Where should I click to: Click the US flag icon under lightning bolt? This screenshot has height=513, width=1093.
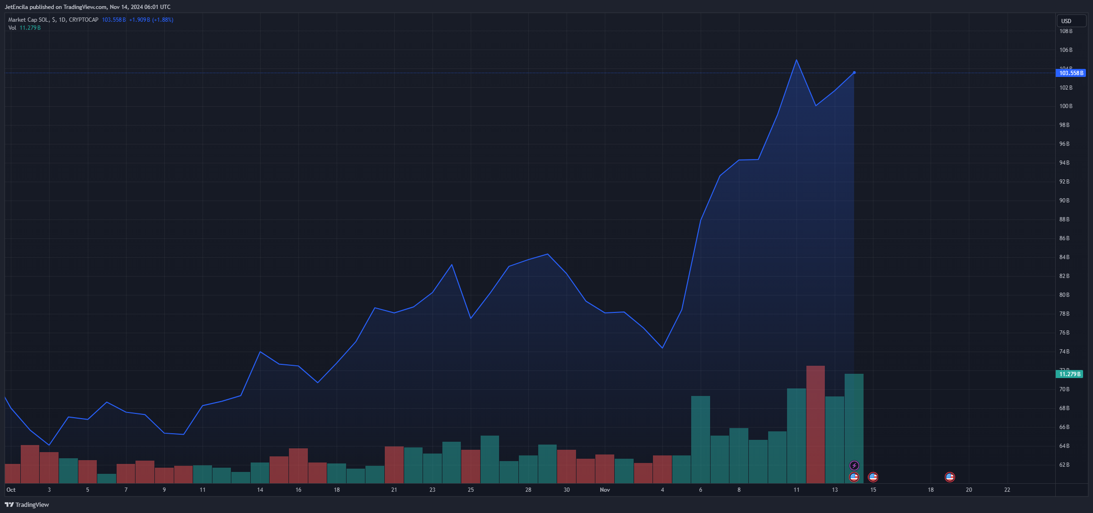[854, 477]
